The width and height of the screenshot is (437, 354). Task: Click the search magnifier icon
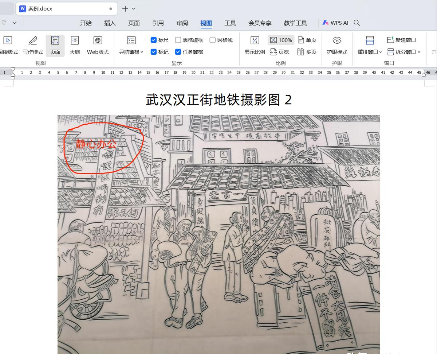click(357, 23)
